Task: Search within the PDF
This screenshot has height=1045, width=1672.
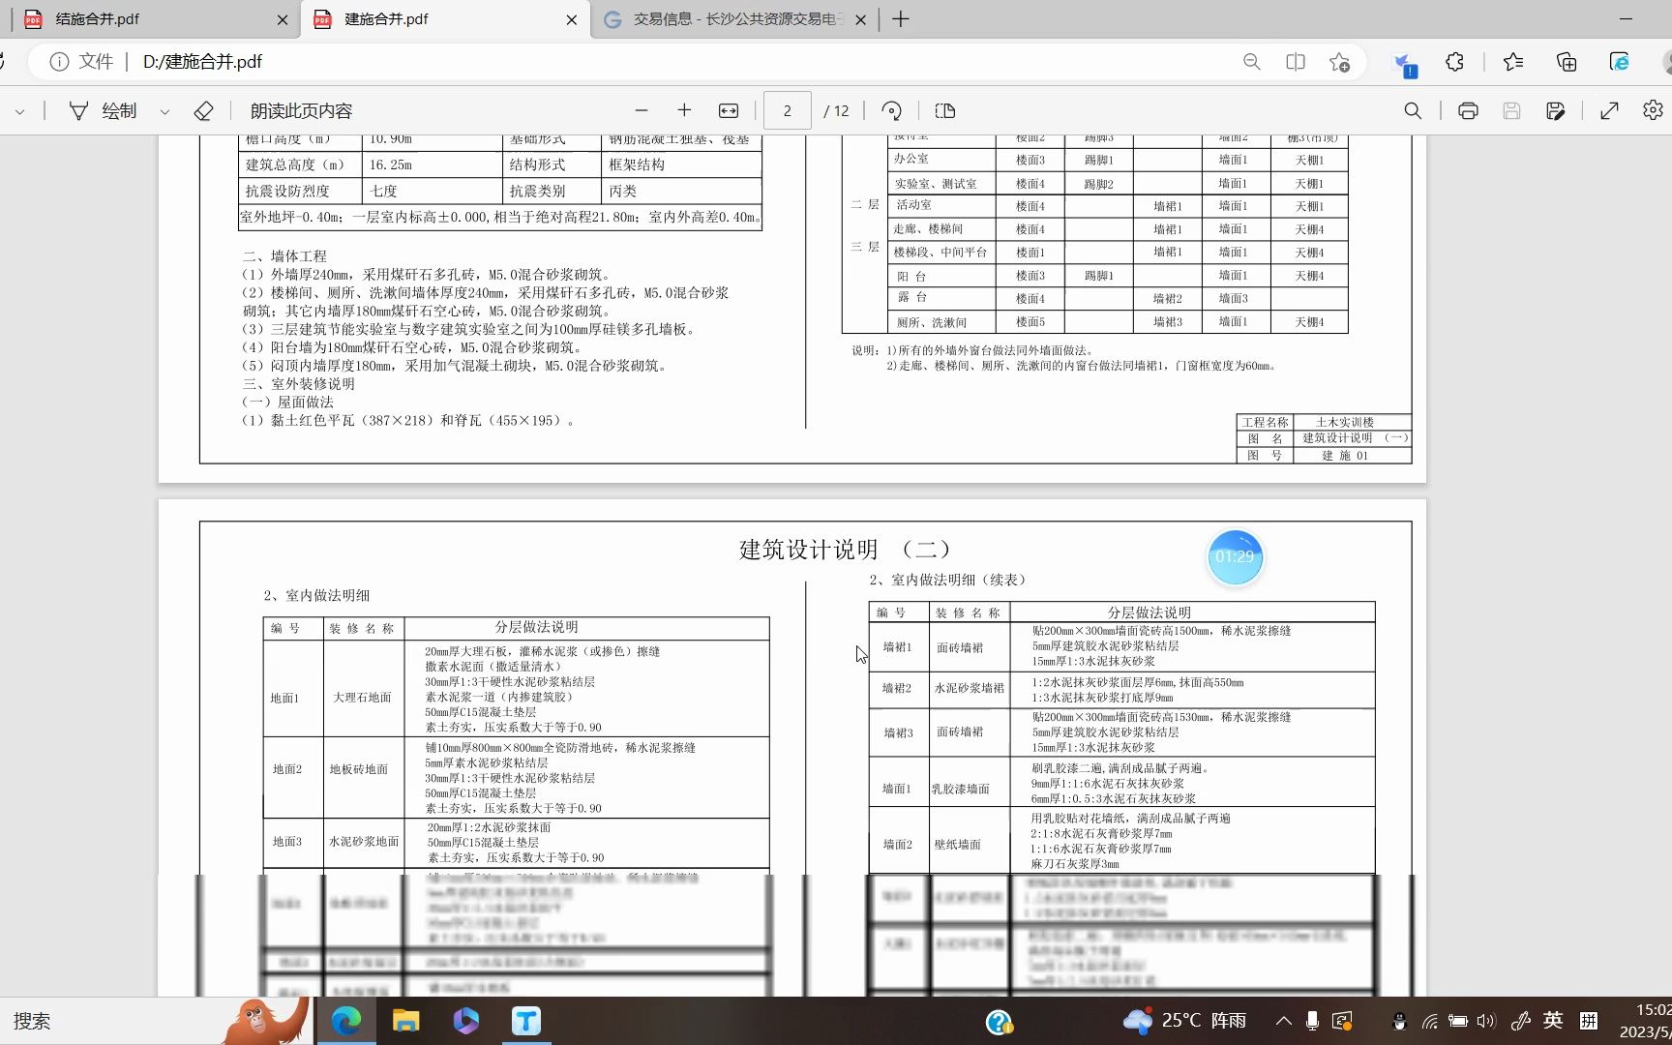Action: (1414, 111)
